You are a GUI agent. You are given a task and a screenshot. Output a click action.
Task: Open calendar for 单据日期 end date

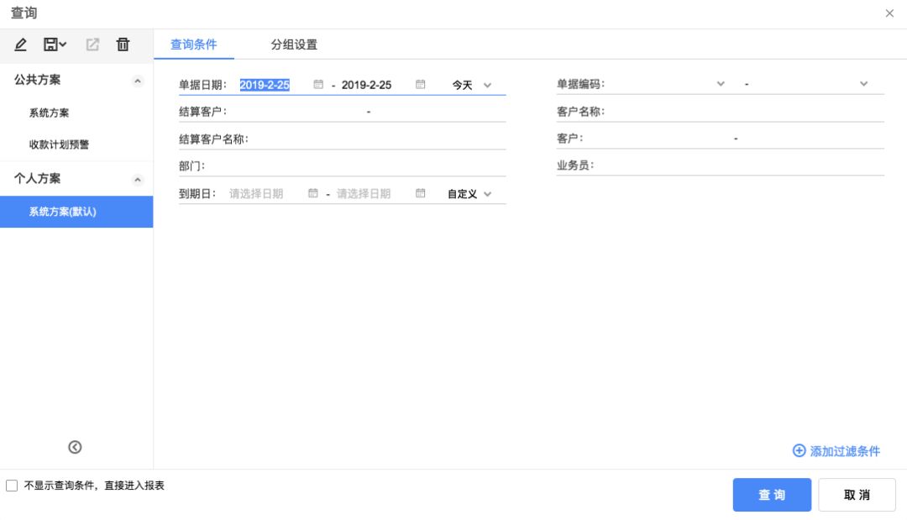[x=421, y=85]
